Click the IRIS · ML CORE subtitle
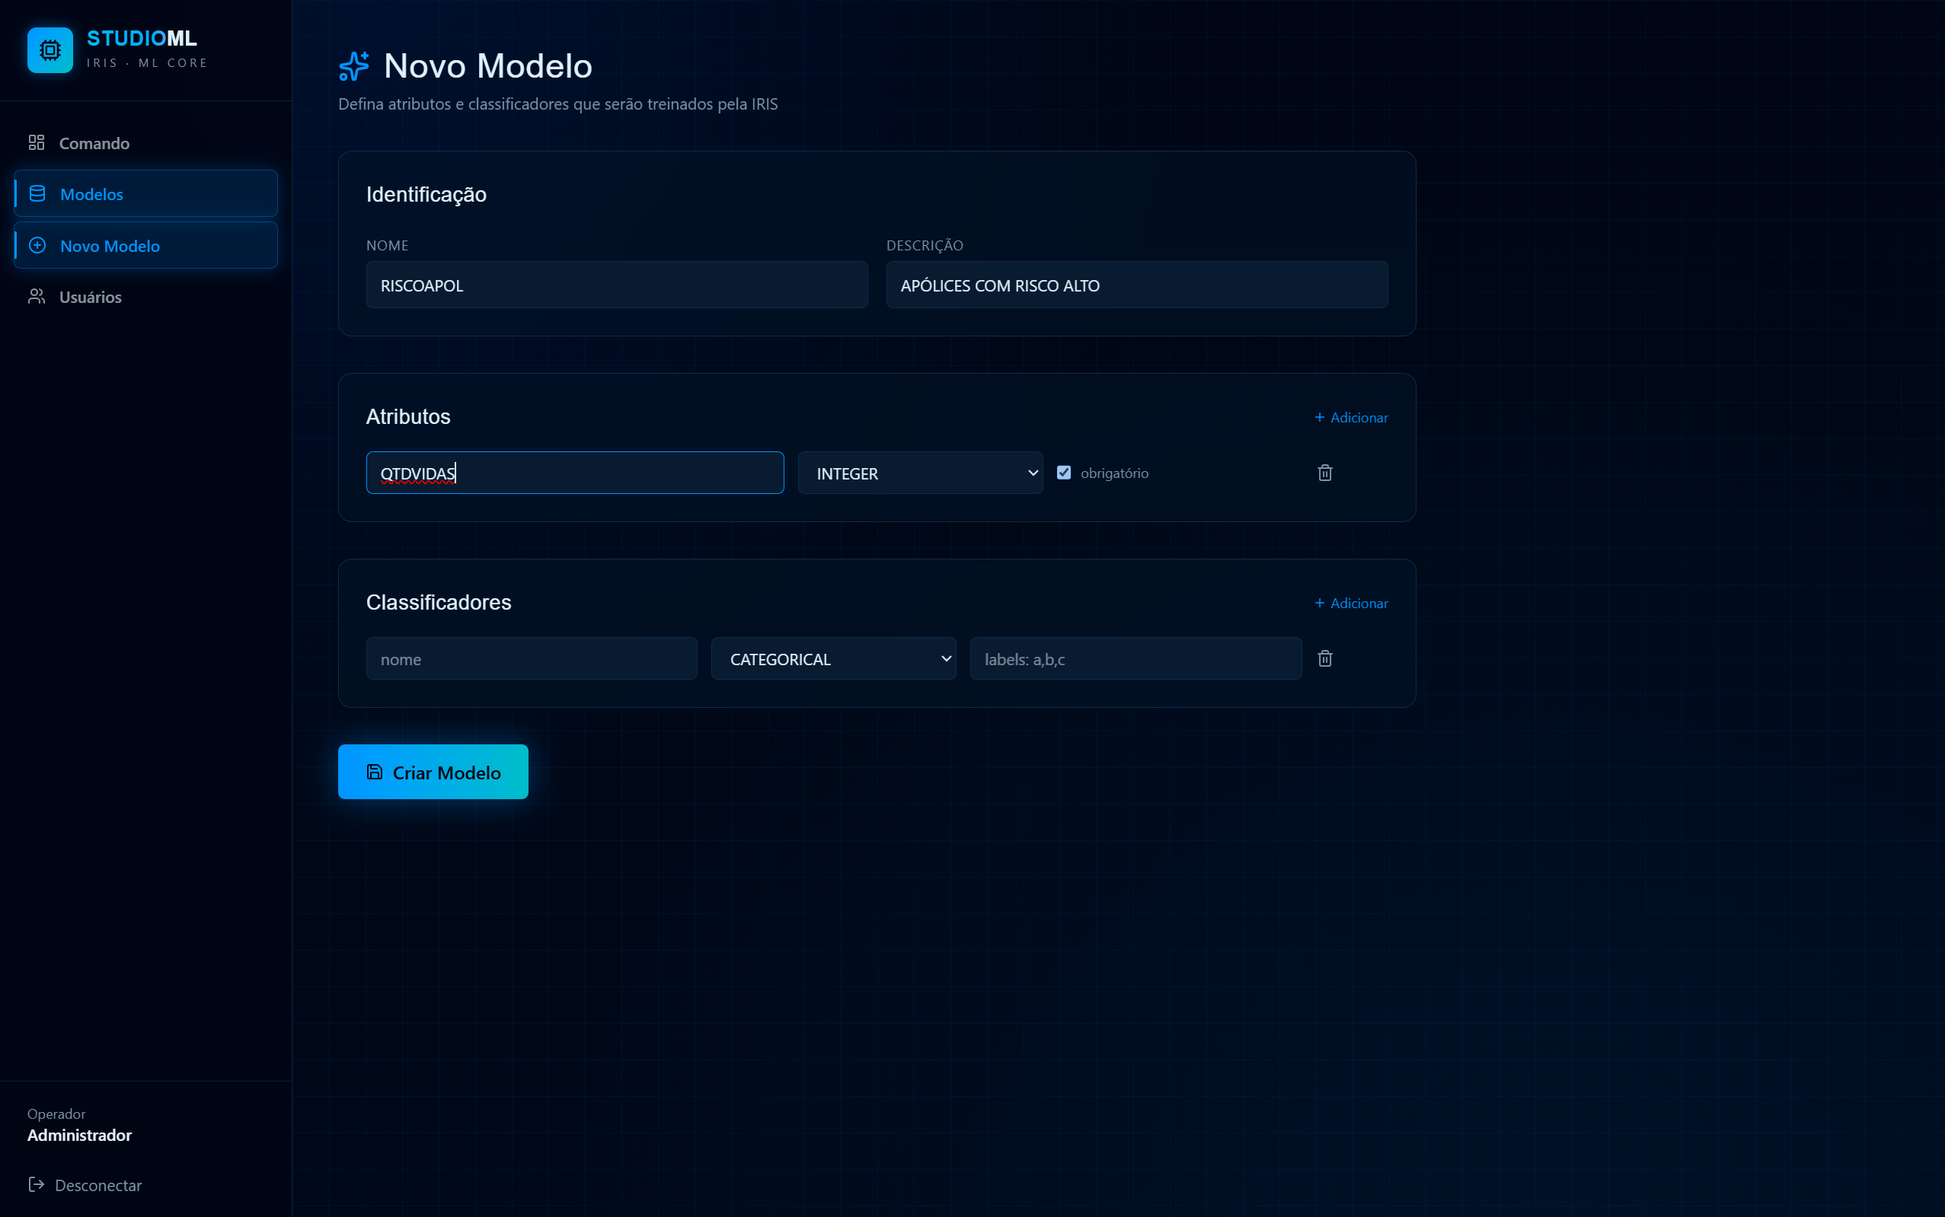The image size is (1945, 1217). pyautogui.click(x=148, y=62)
